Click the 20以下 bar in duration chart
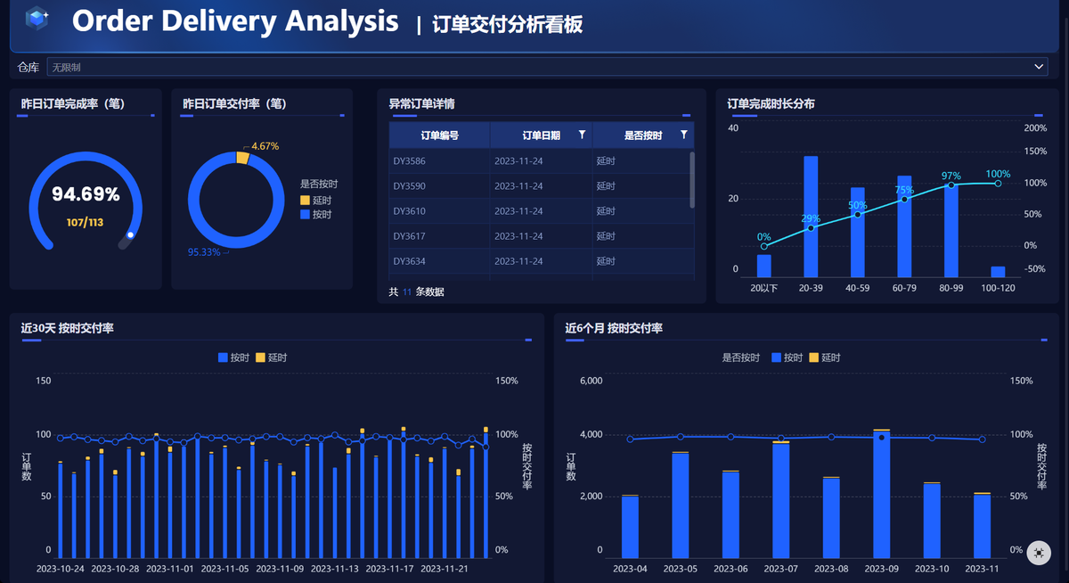 pos(763,266)
